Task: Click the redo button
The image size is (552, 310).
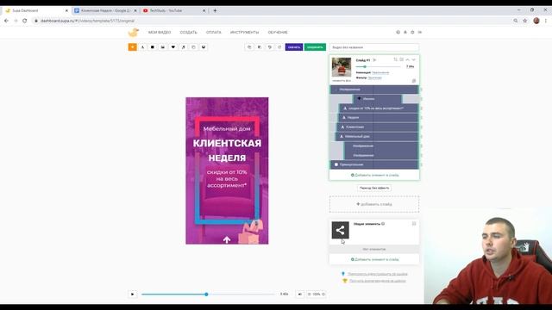Action: (279, 47)
